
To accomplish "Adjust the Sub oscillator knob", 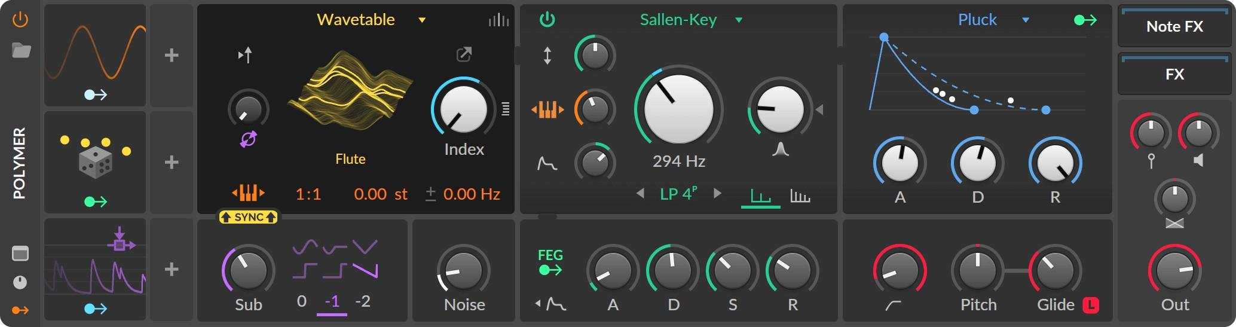I will pyautogui.click(x=248, y=270).
